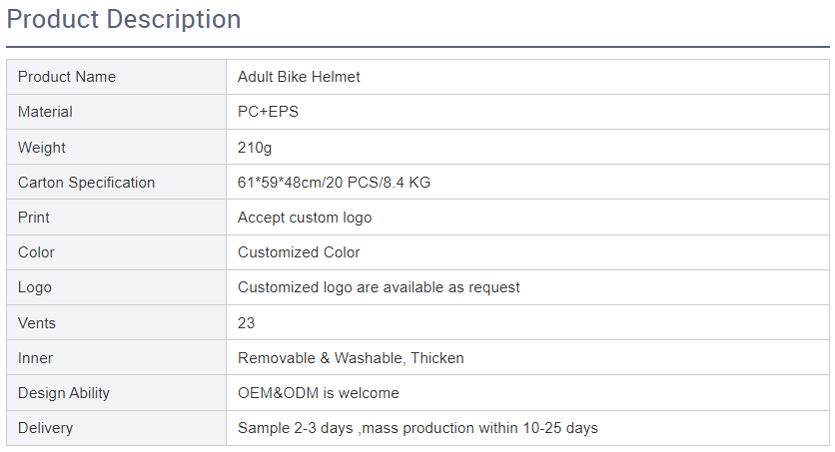Click the 210g weight value
Screen dimensions: 835x452
click(x=255, y=148)
